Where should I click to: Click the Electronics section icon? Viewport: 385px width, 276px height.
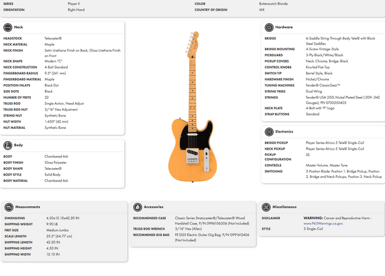coord(269,132)
